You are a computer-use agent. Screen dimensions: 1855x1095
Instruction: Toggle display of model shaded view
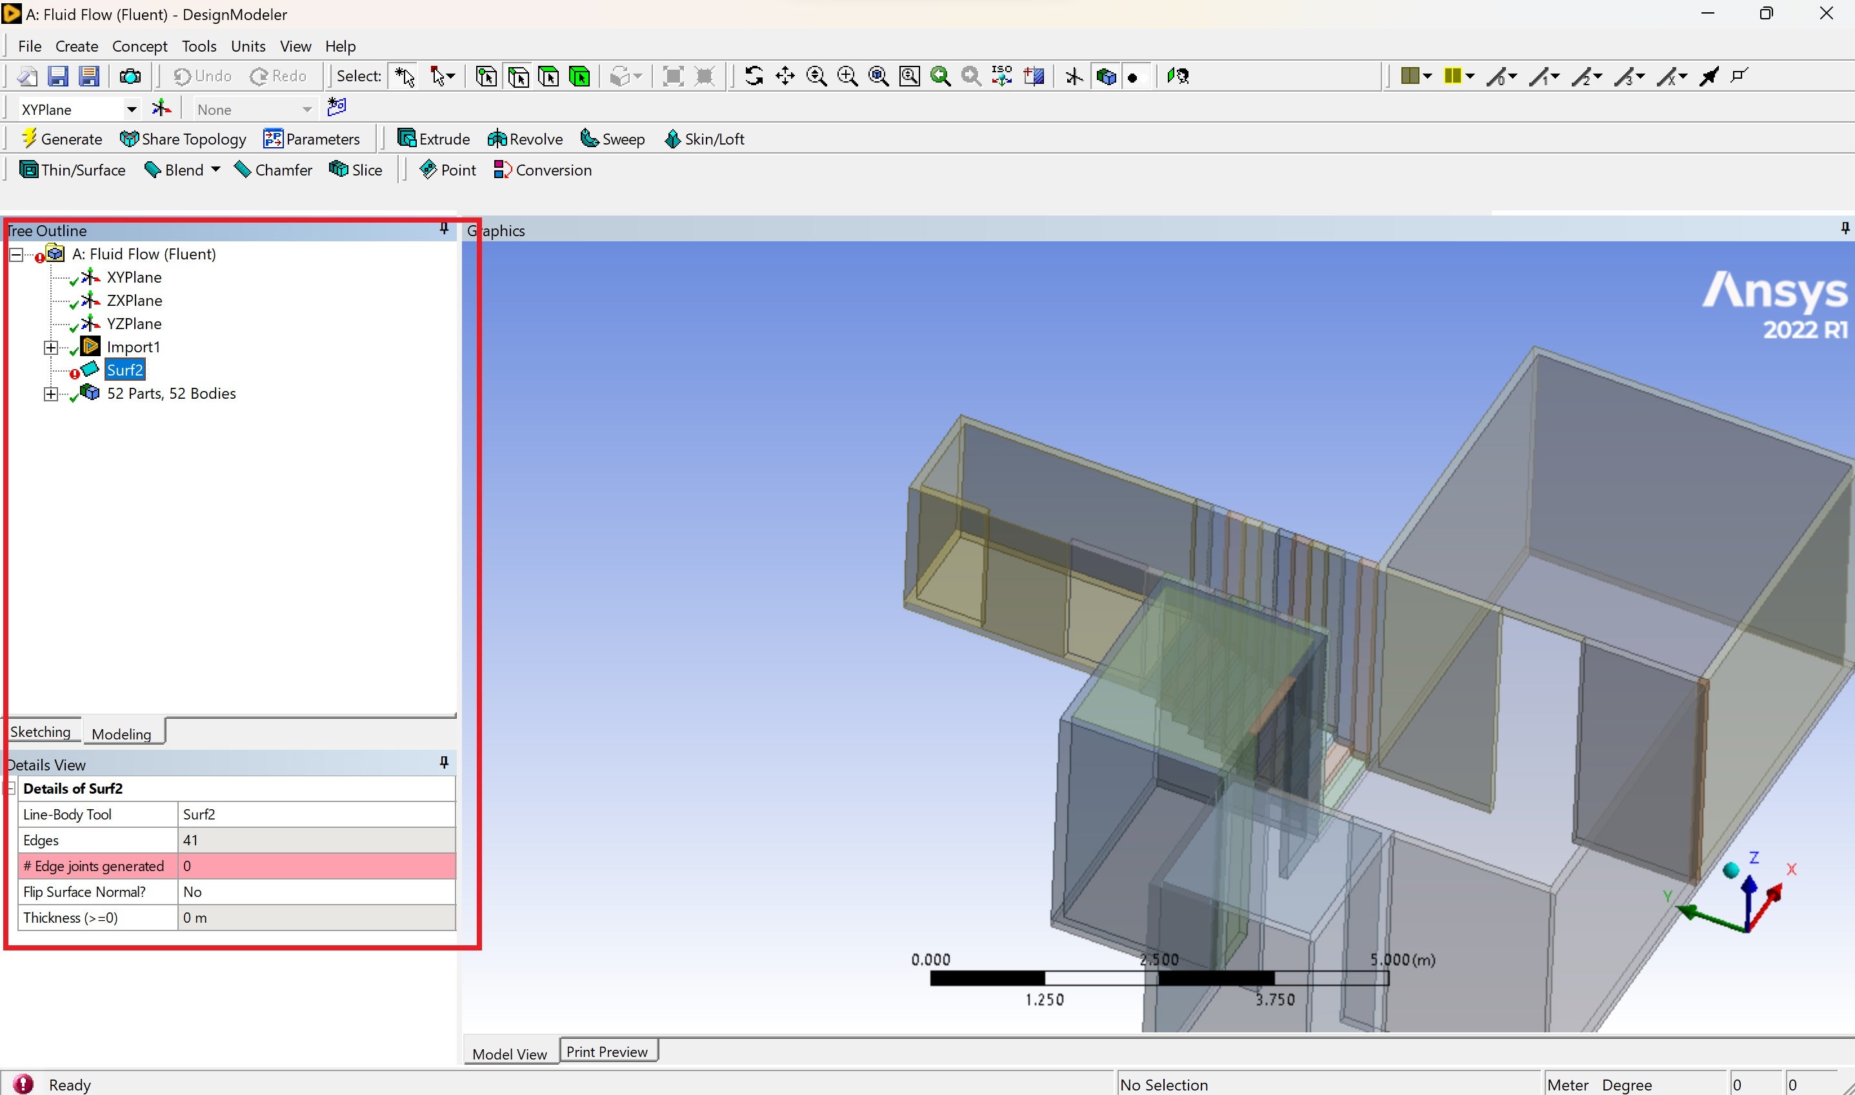(x=1106, y=76)
